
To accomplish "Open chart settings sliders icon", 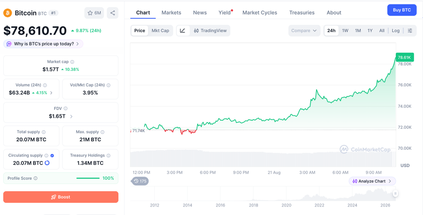I will 410,31.
